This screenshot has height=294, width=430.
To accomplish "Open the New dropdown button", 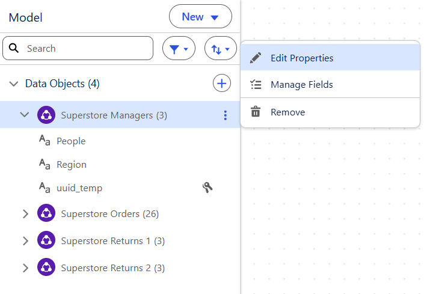I will (x=200, y=16).
